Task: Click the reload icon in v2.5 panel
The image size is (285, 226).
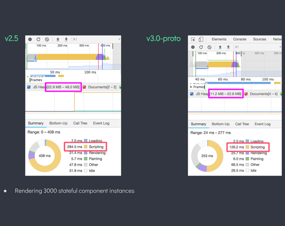Action: (39, 39)
